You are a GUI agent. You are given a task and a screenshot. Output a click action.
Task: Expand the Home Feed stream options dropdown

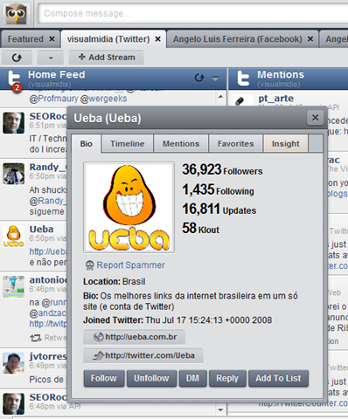[x=215, y=79]
